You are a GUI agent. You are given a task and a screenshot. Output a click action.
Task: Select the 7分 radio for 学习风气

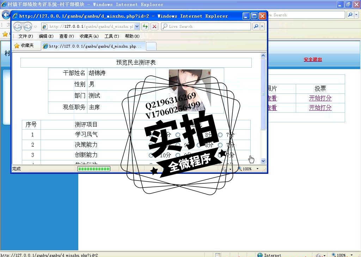click(x=220, y=135)
